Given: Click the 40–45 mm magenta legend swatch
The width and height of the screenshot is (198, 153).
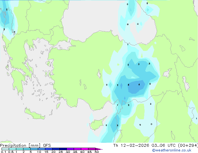Looking at the screenshot, I should click(x=85, y=149).
